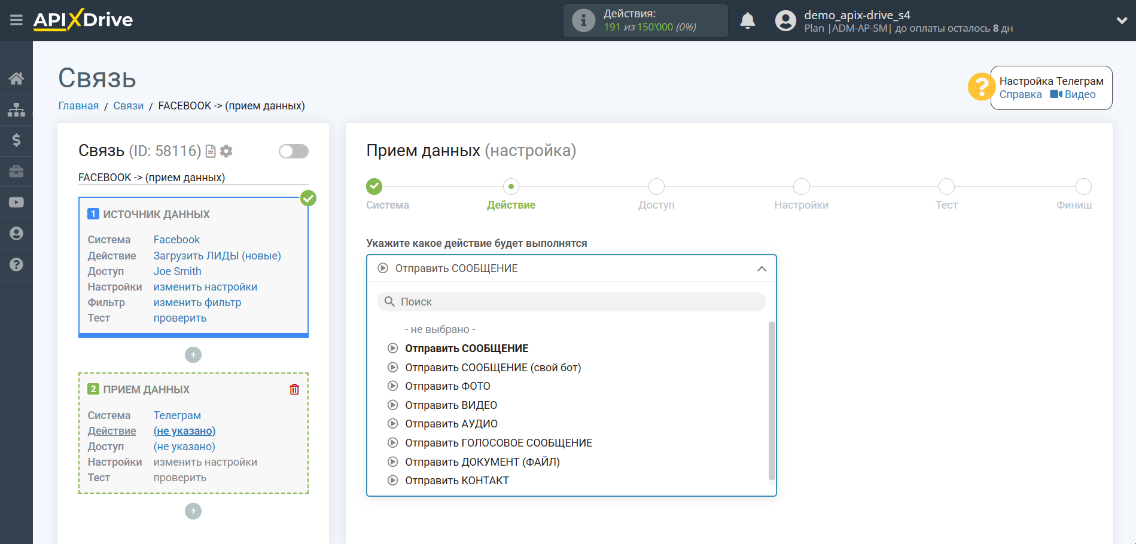
Task: Open the home icon in the sidebar
Action: pos(16,78)
